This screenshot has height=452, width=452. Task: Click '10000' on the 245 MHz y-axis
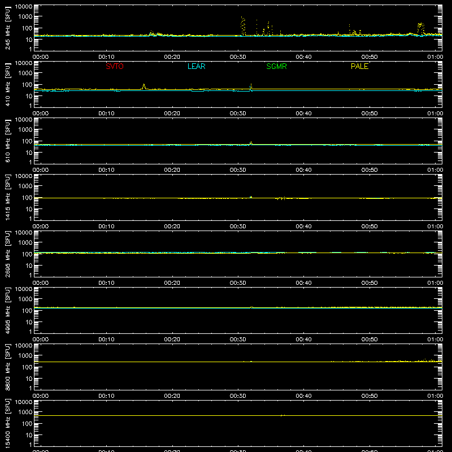tap(24, 7)
